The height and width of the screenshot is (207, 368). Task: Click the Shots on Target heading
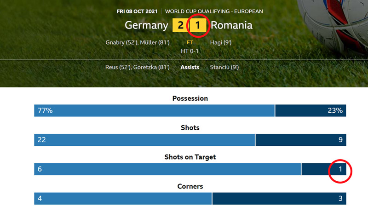[x=190, y=157]
